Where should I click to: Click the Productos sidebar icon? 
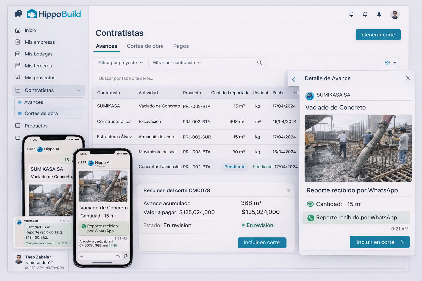18,126
